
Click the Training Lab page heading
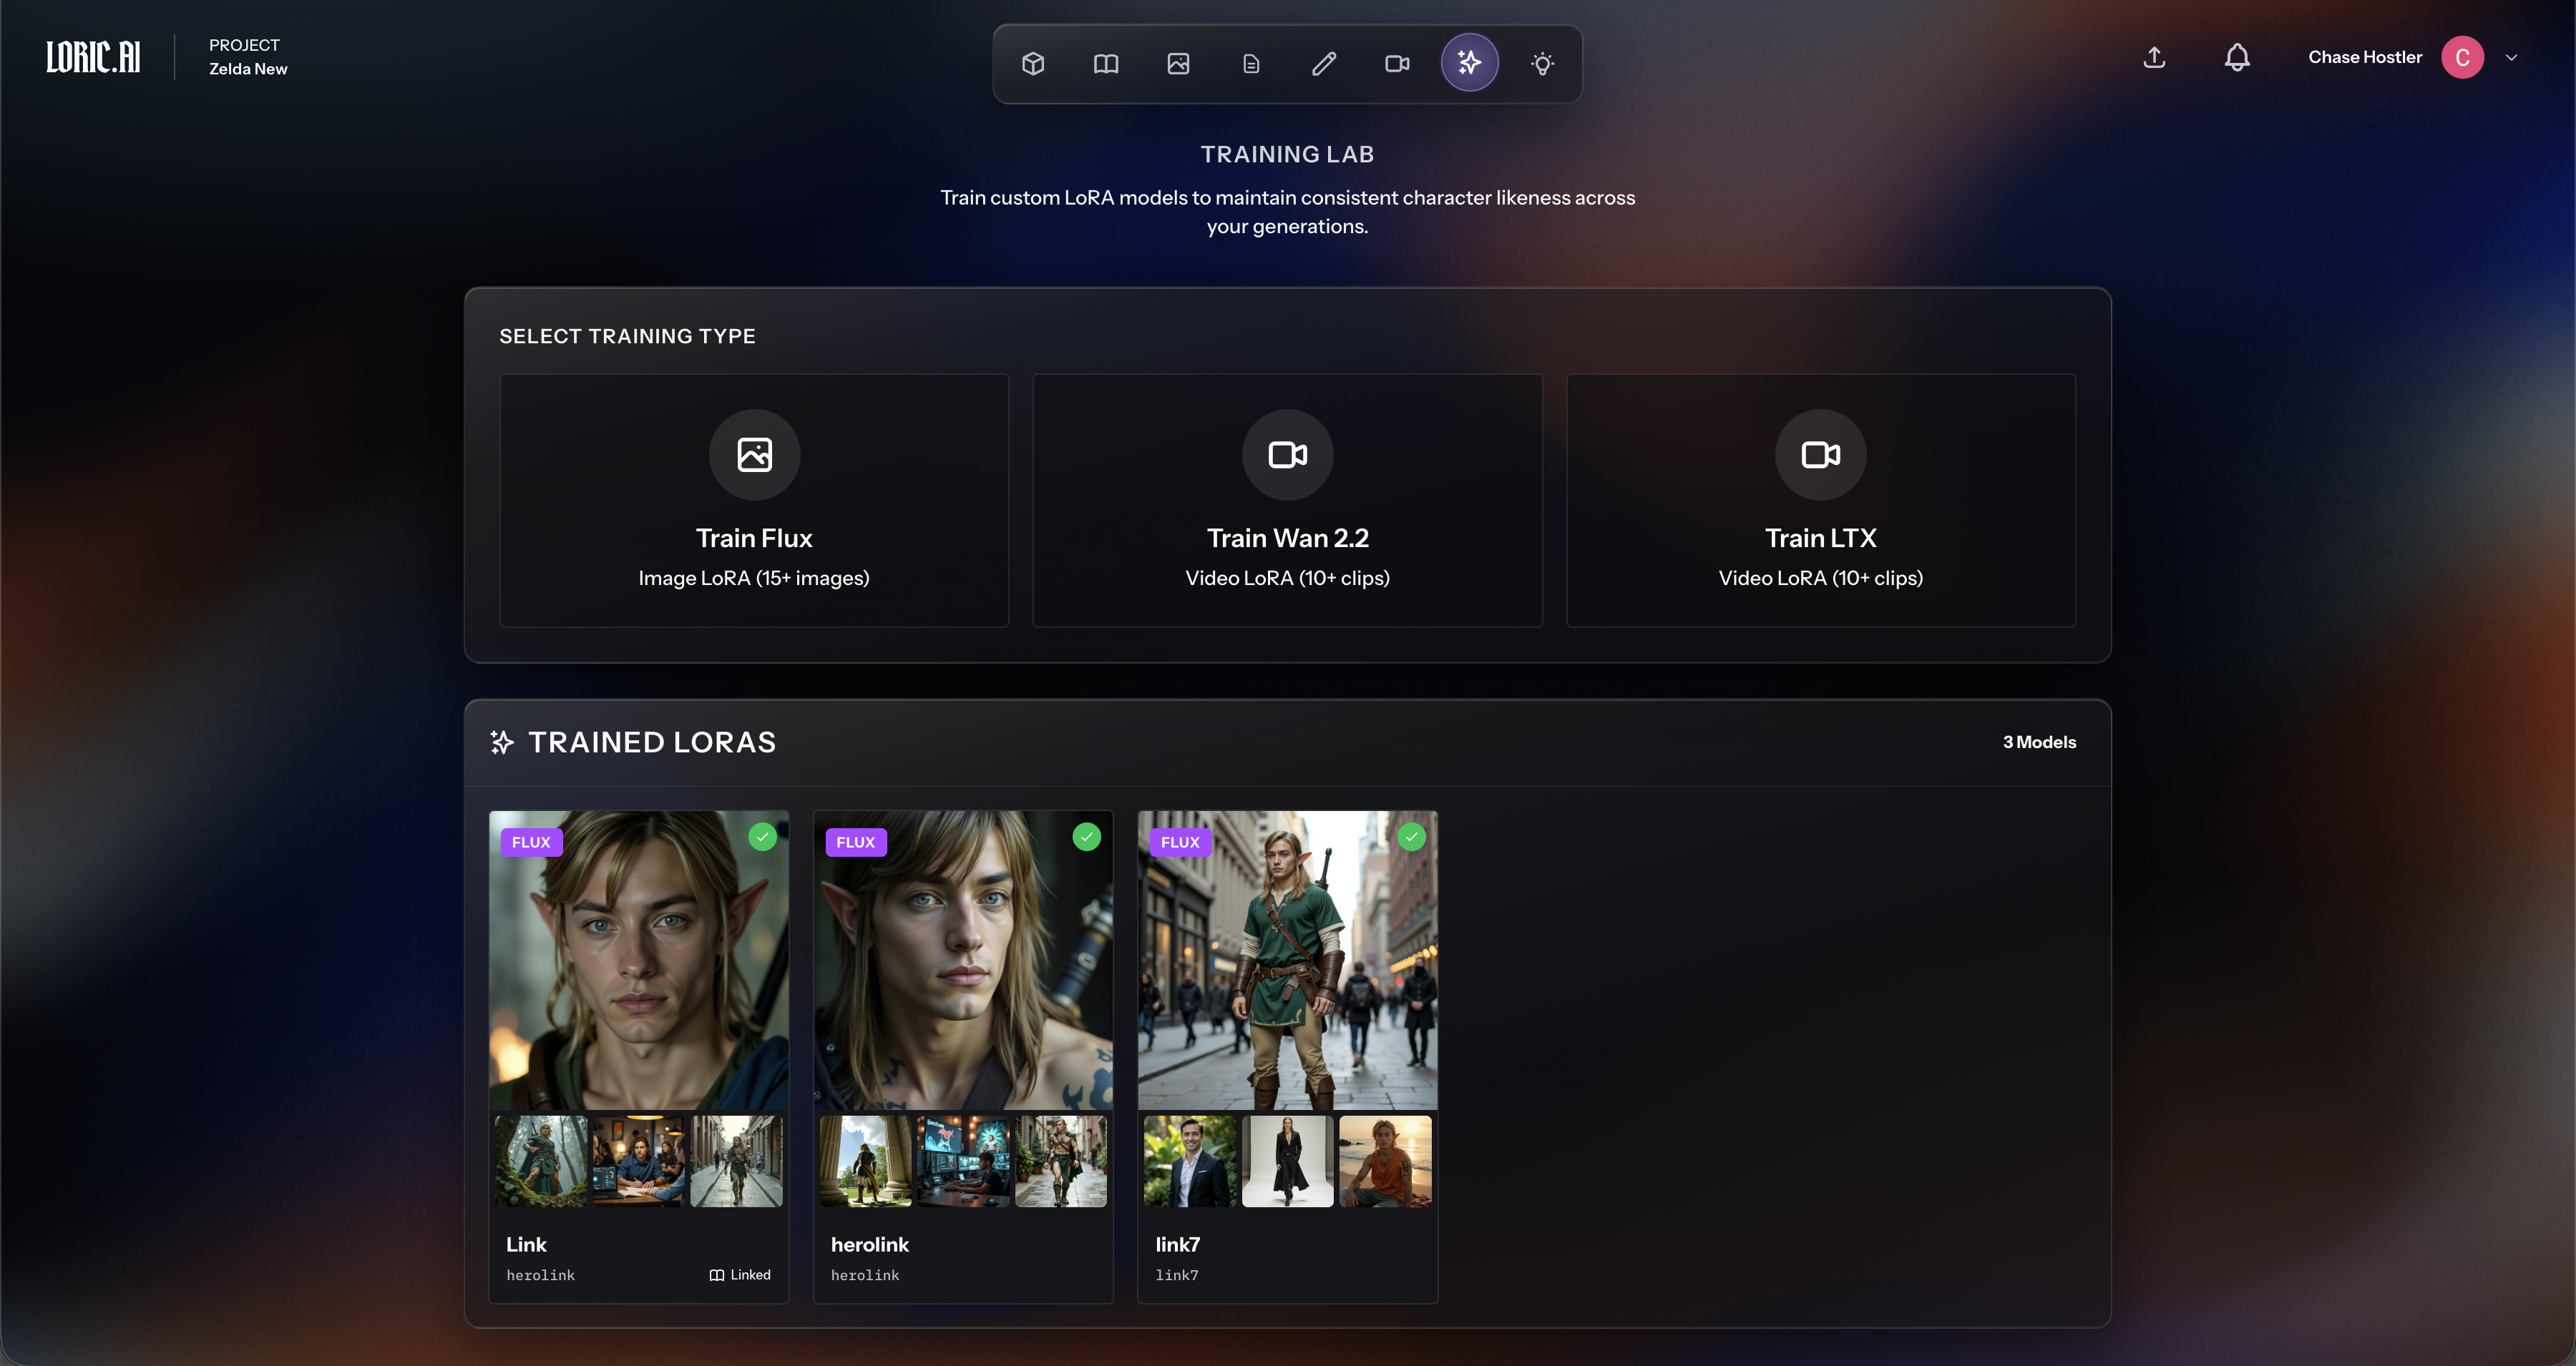[1287, 155]
